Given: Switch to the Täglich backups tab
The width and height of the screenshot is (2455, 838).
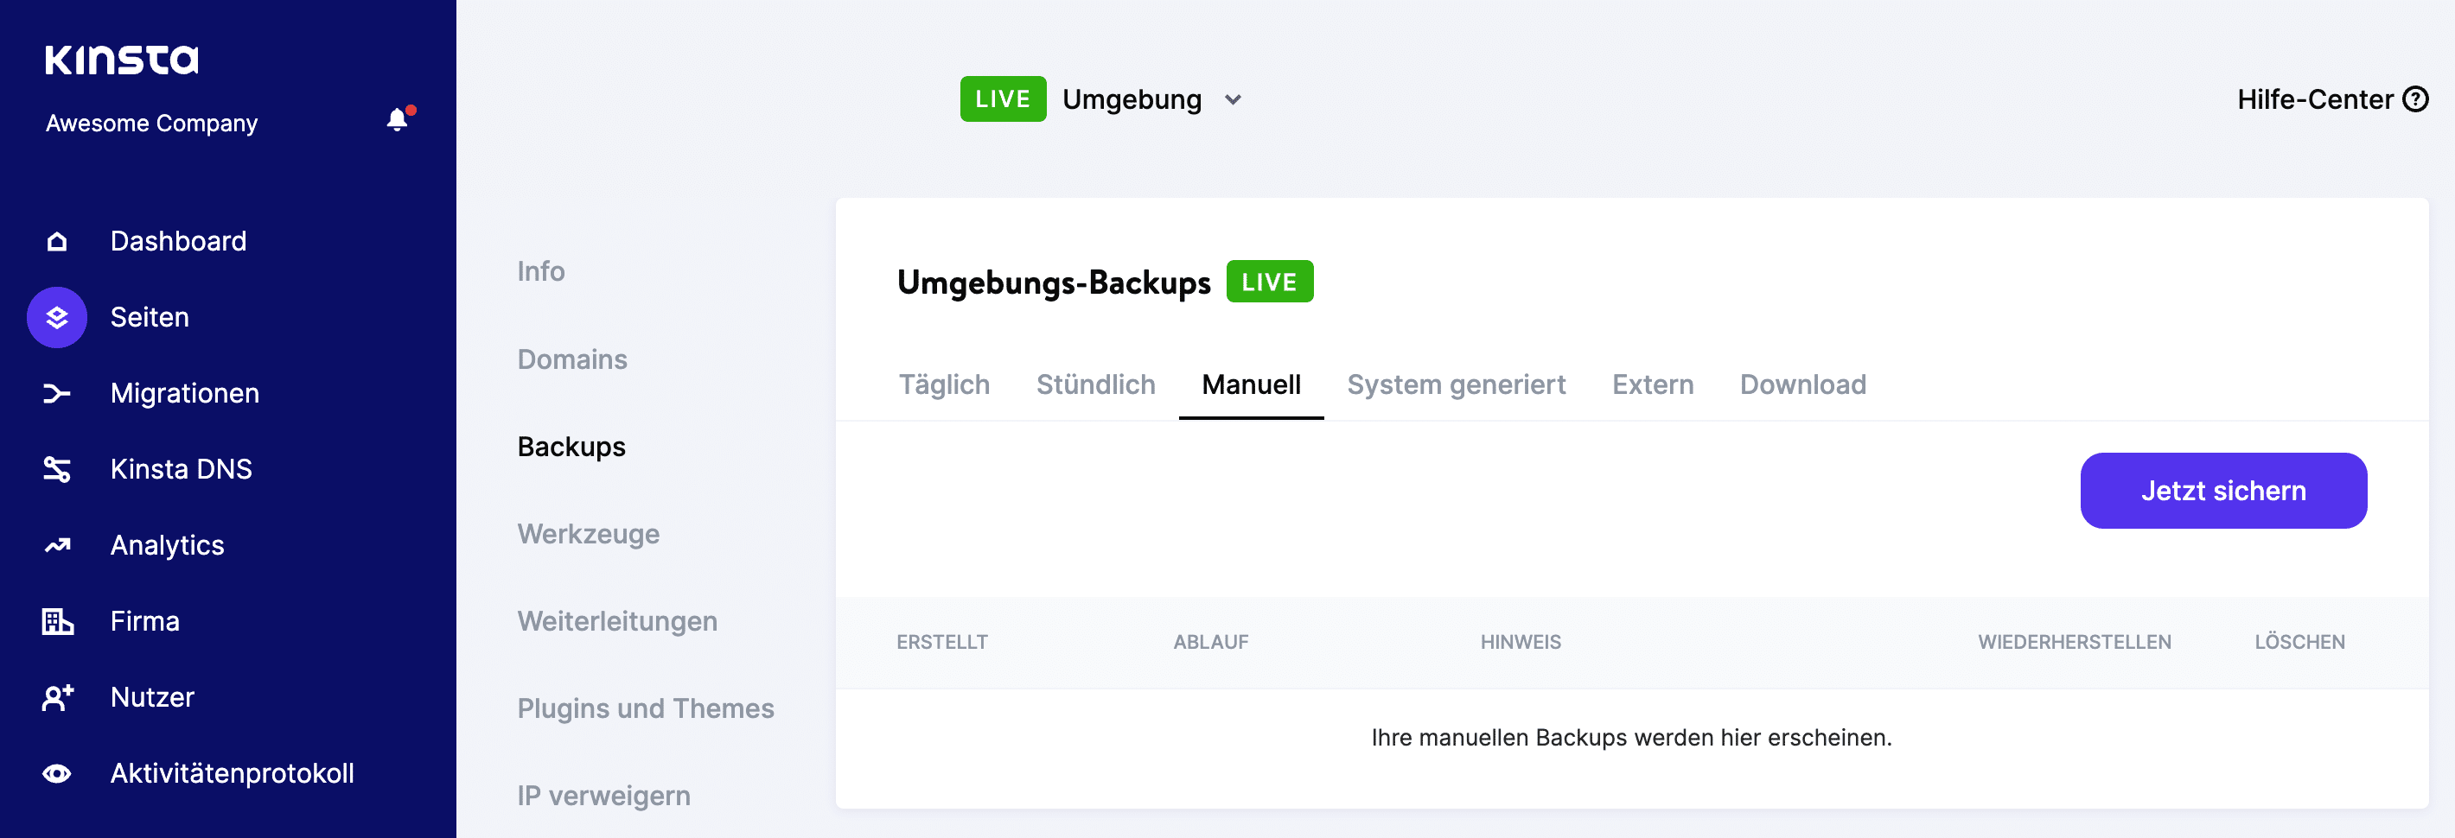Looking at the screenshot, I should [x=943, y=384].
